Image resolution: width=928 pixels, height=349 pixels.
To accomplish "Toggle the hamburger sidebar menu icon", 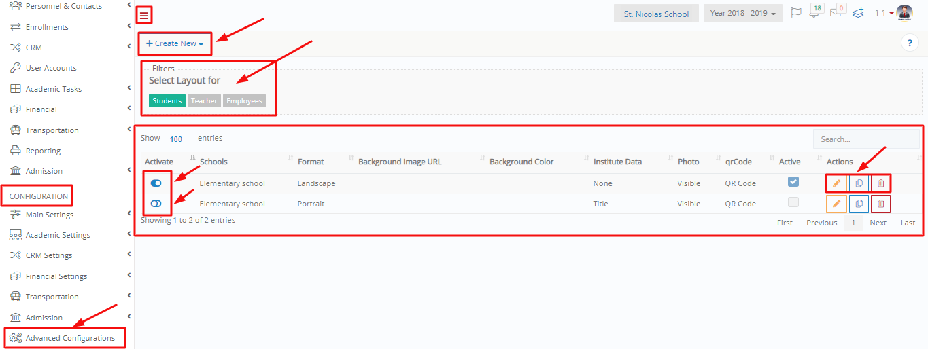I will (x=143, y=14).
